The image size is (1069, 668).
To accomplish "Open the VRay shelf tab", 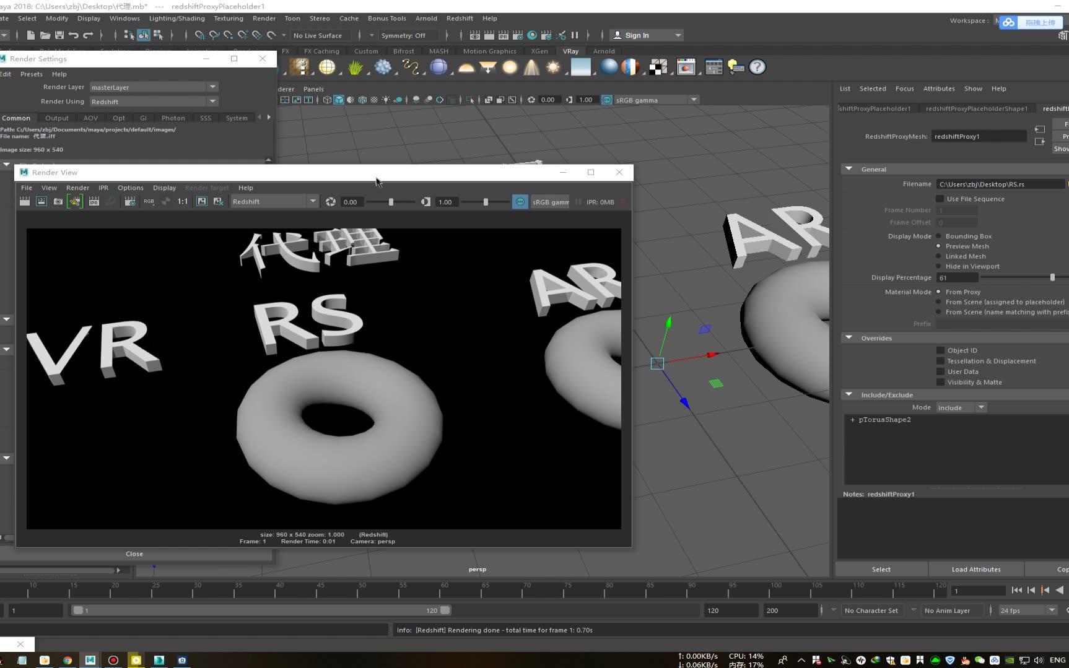I will (x=570, y=51).
